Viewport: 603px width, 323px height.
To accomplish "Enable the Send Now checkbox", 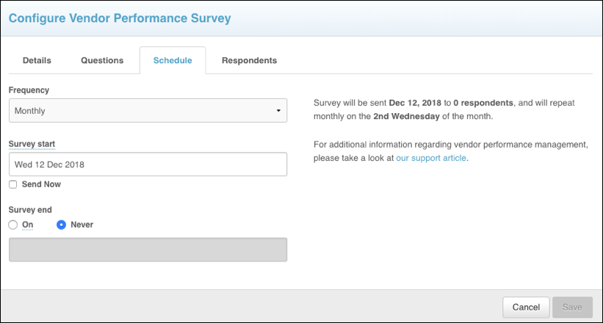I will pyautogui.click(x=12, y=184).
